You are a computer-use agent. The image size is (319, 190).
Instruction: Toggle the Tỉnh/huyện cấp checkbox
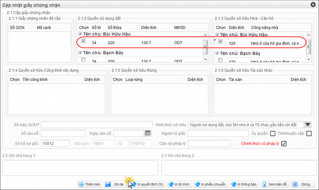click(309, 134)
